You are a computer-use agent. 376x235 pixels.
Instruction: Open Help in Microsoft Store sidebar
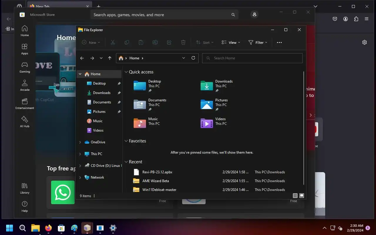click(x=25, y=207)
